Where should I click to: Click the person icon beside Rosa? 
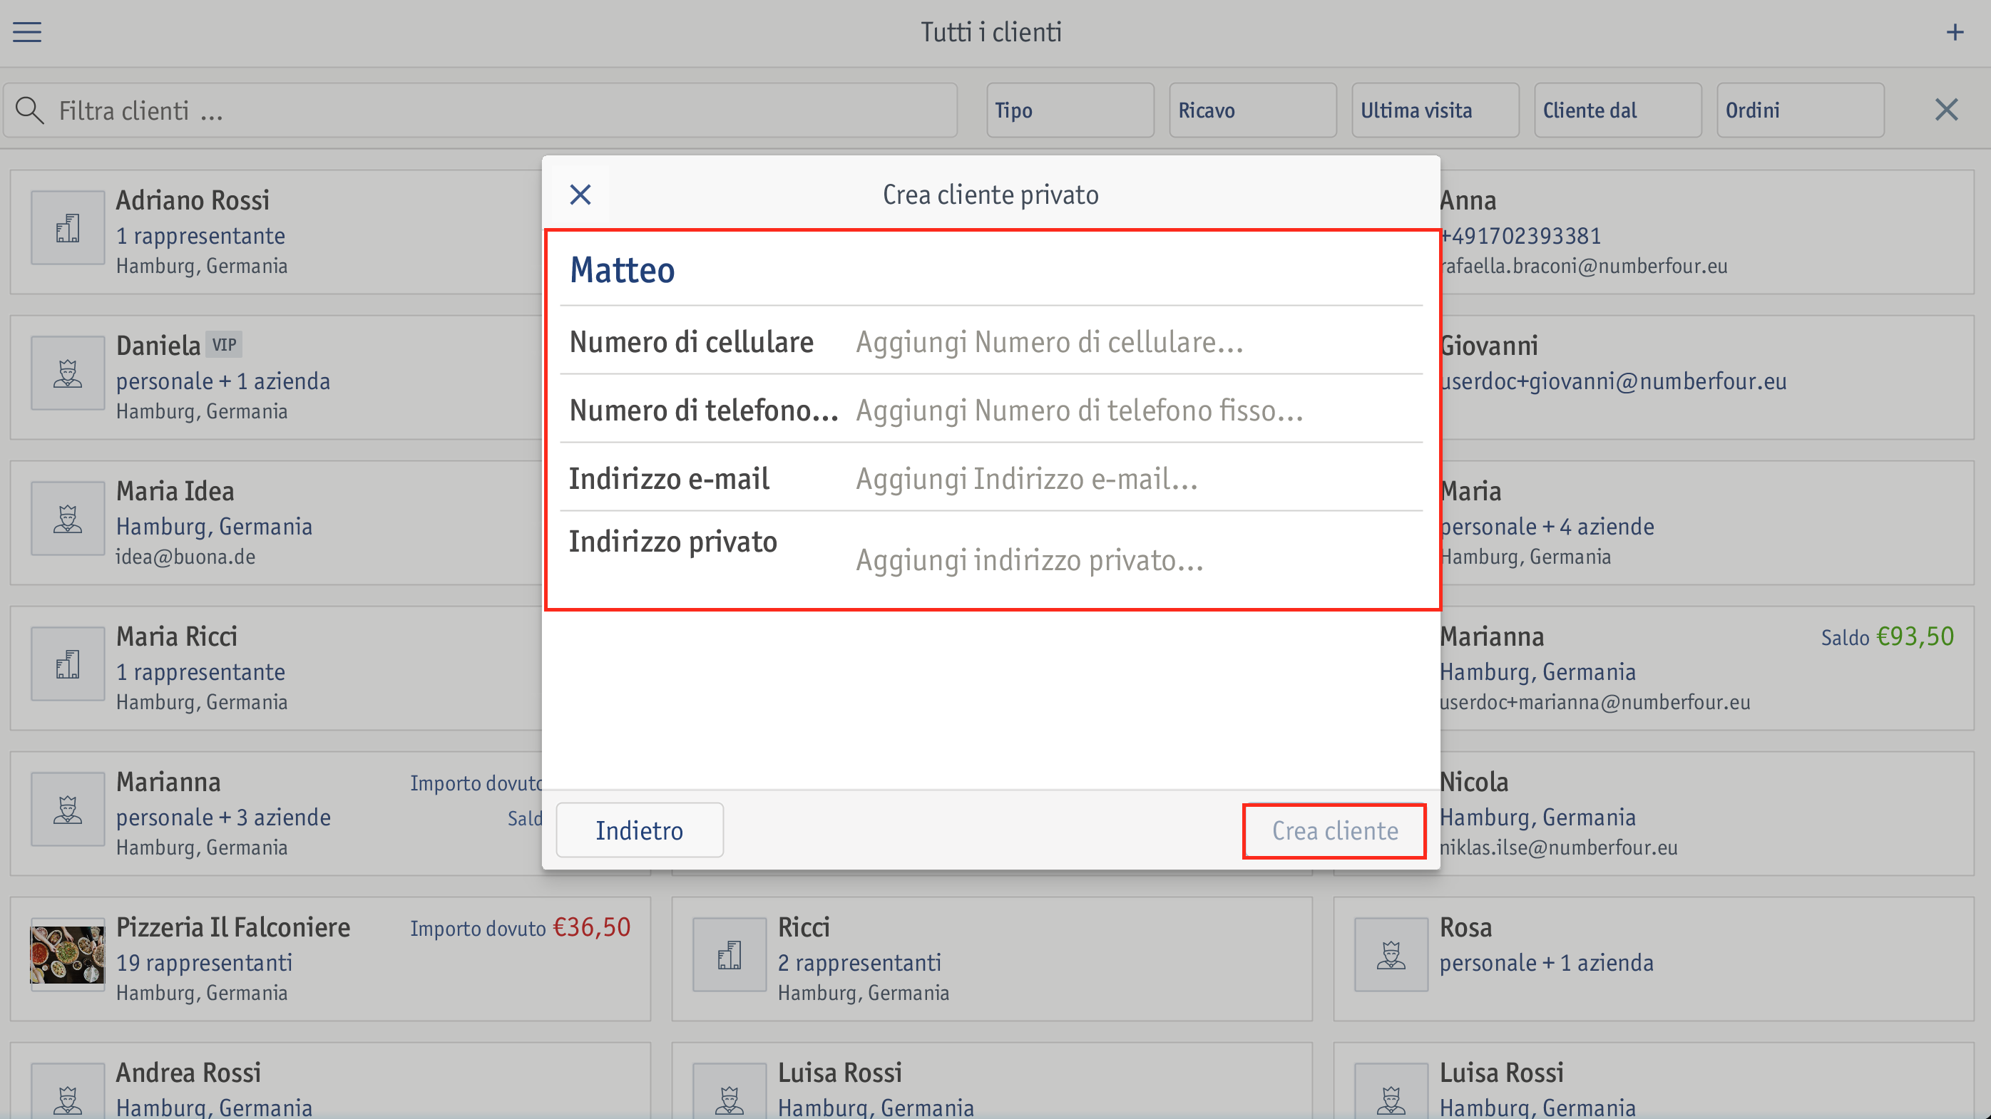tap(1391, 954)
